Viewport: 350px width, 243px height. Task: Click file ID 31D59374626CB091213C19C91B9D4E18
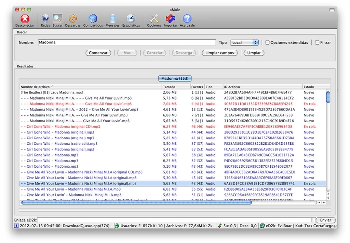[x=259, y=121]
